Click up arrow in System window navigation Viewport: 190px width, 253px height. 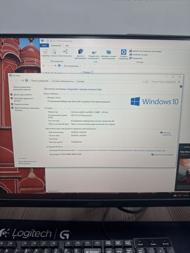point(23,81)
